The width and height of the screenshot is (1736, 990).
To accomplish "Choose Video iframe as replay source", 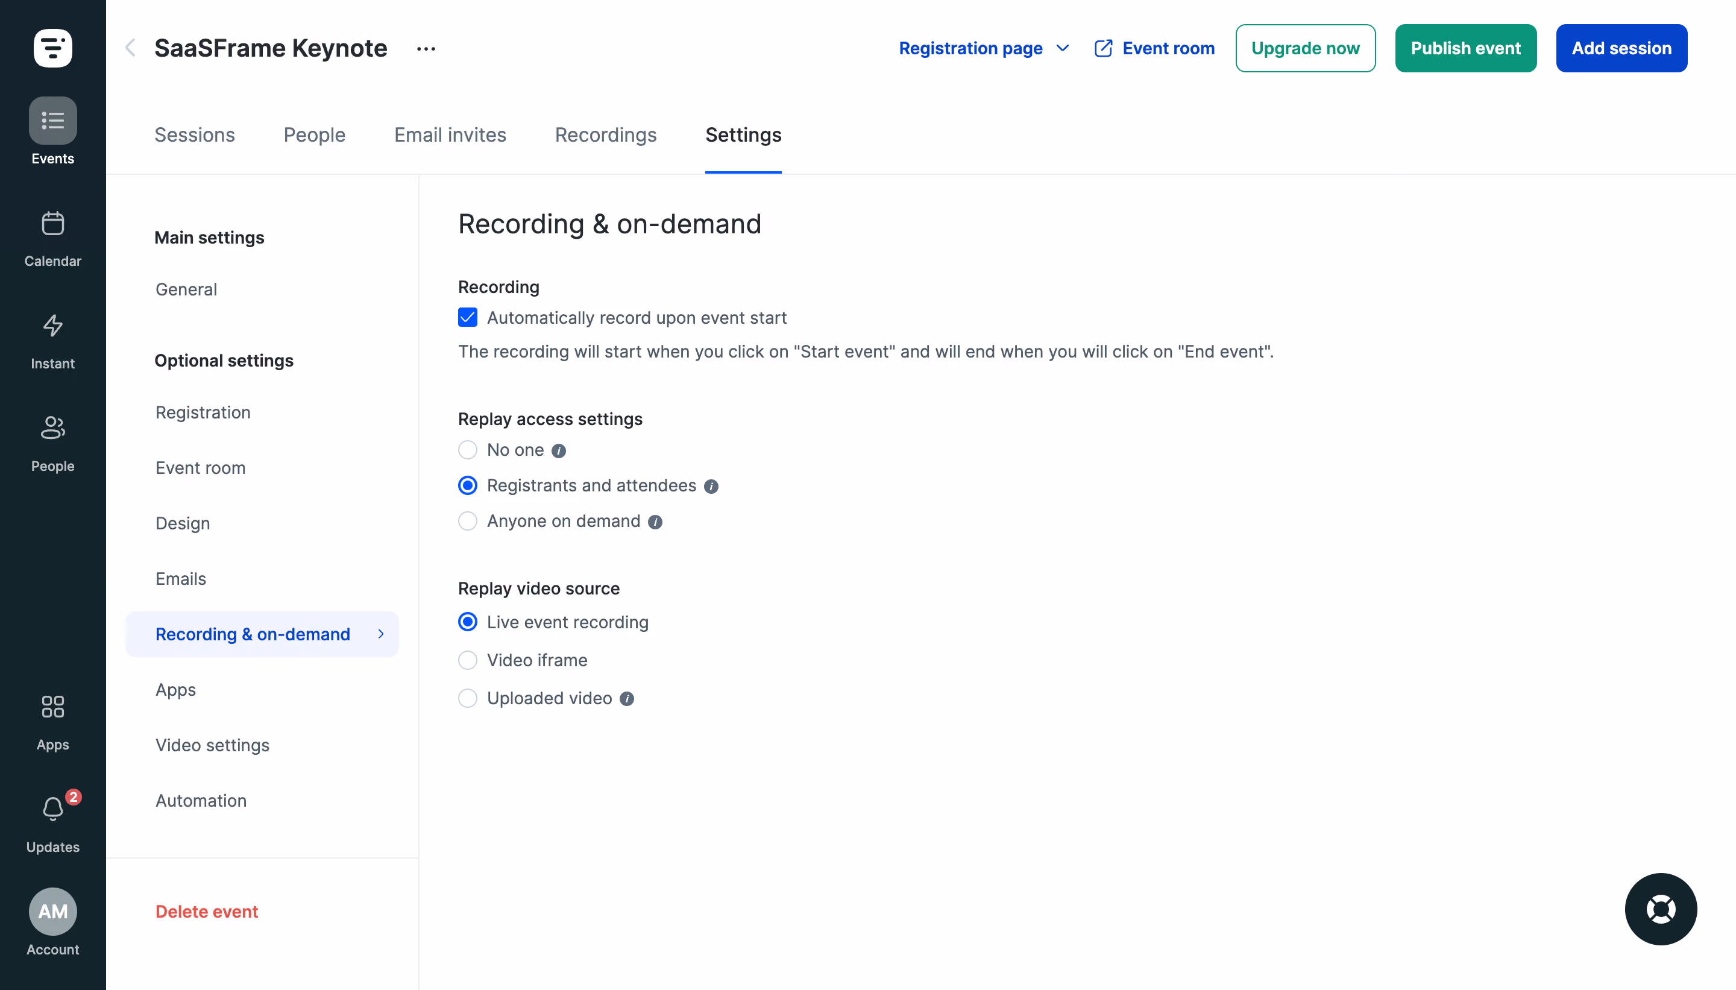I will (468, 660).
